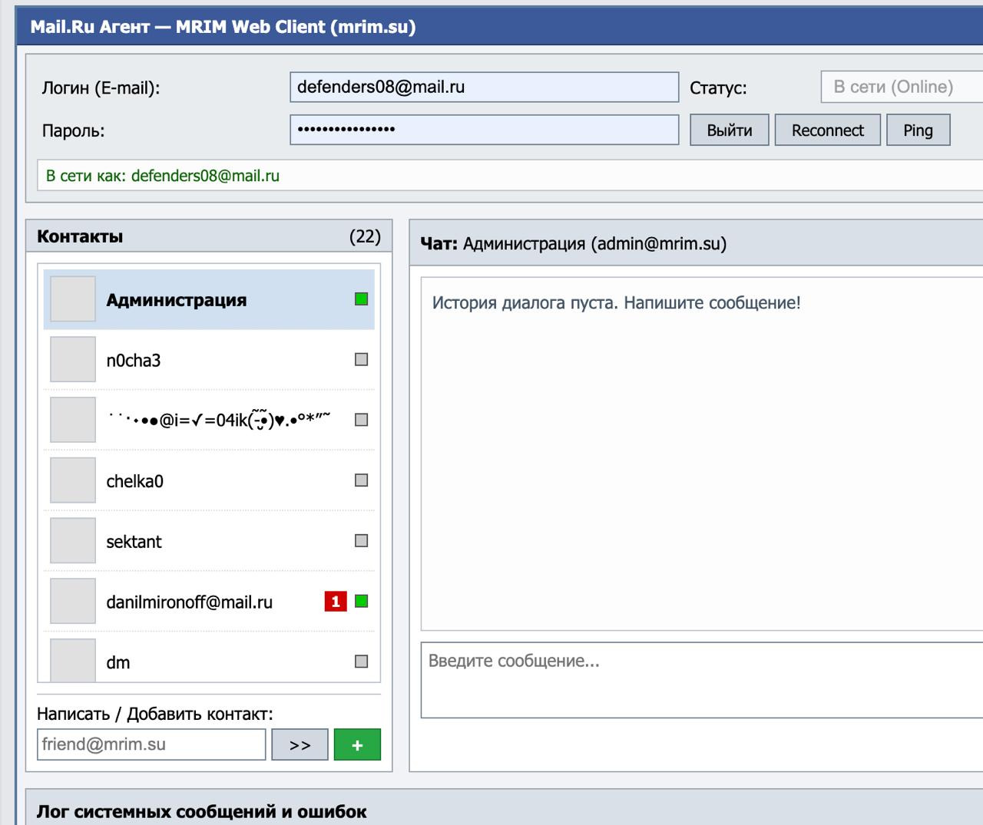Click gray status indicator for 04ik contact

click(362, 420)
